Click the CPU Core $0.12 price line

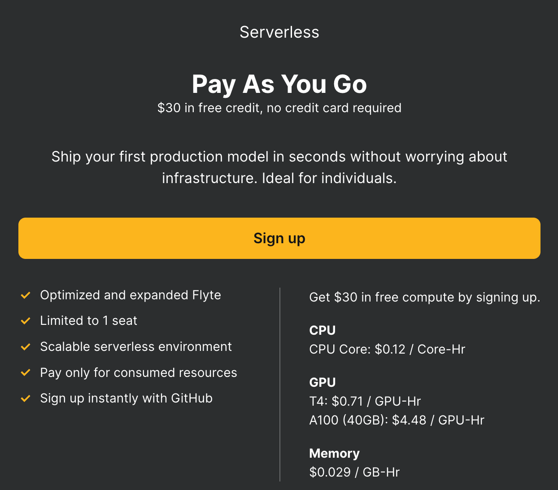pos(387,350)
